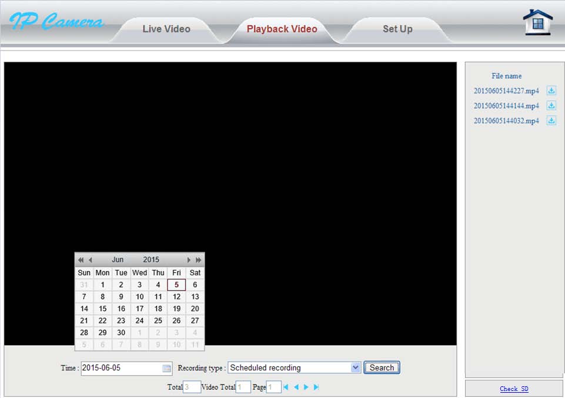The image size is (565, 398).
Task: Click grayed May 31 in calendar
Action: [x=84, y=285]
